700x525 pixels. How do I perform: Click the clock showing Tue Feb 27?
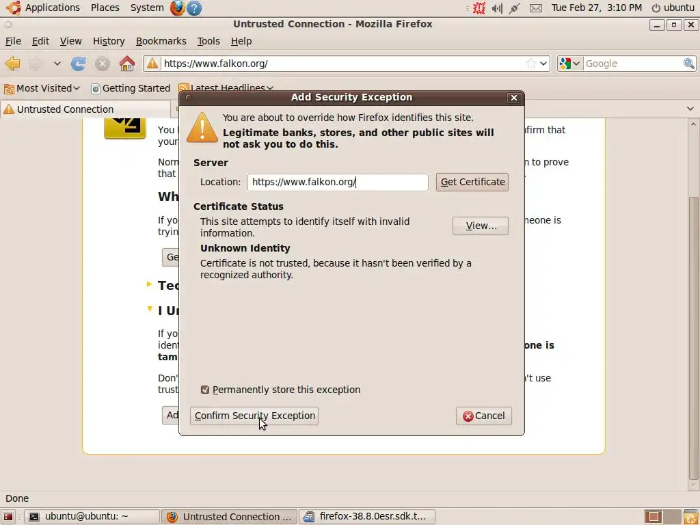tap(596, 8)
